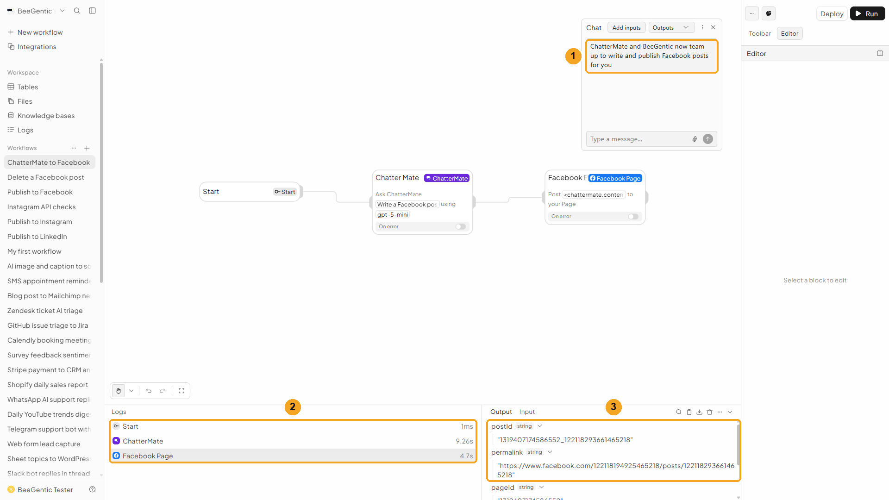
Task: Select the hand pan tool
Action: click(119, 391)
